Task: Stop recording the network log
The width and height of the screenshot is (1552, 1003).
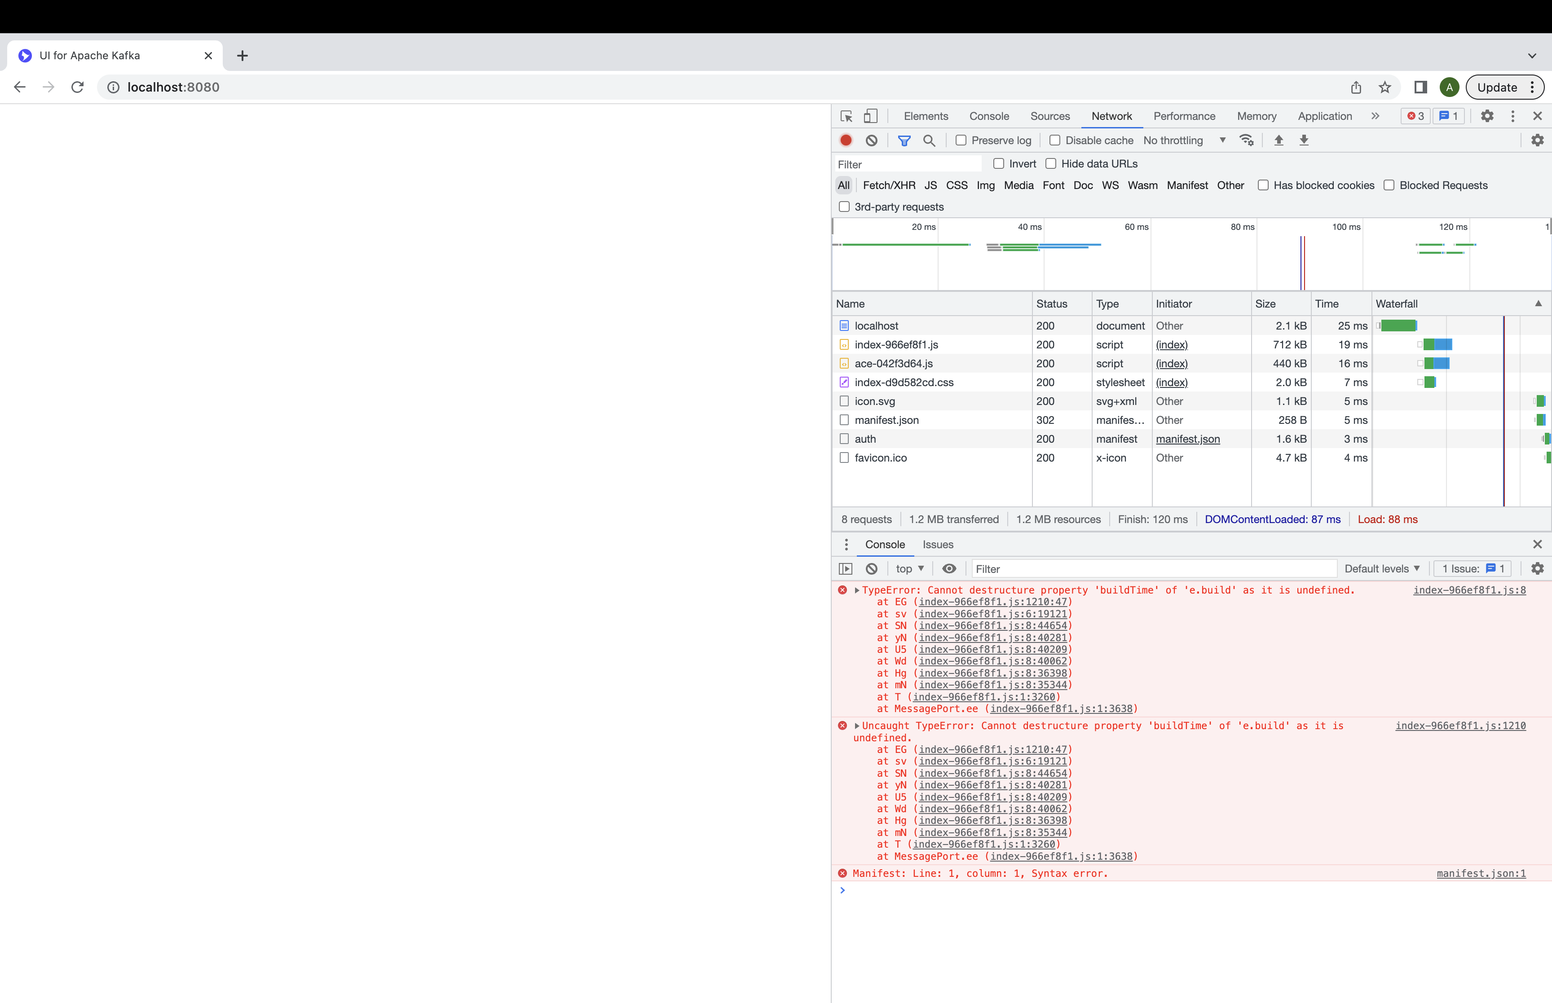Action: pos(846,140)
